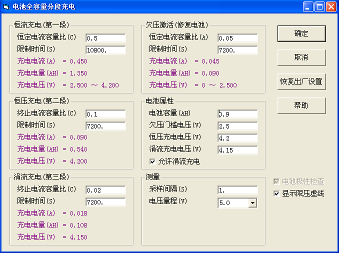Click the 电池极性检查 checkbox
The height and width of the screenshot is (253, 339).
[x=277, y=181]
